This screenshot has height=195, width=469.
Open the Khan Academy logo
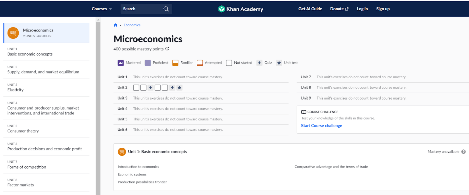tap(240, 9)
